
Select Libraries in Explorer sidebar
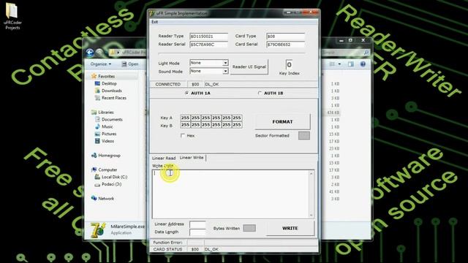[105, 112]
